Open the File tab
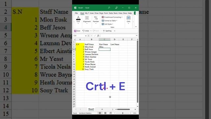Screen dimensions: 211x119 76,13
